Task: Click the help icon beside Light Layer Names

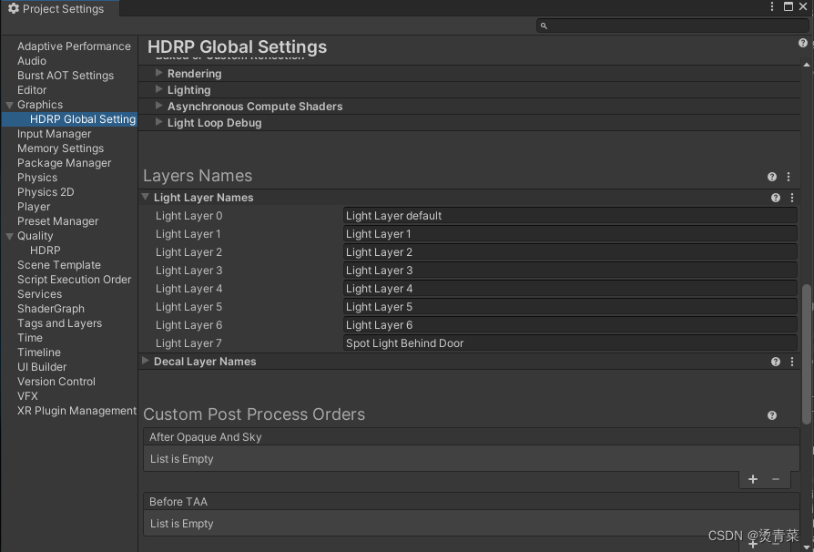Action: tap(775, 198)
